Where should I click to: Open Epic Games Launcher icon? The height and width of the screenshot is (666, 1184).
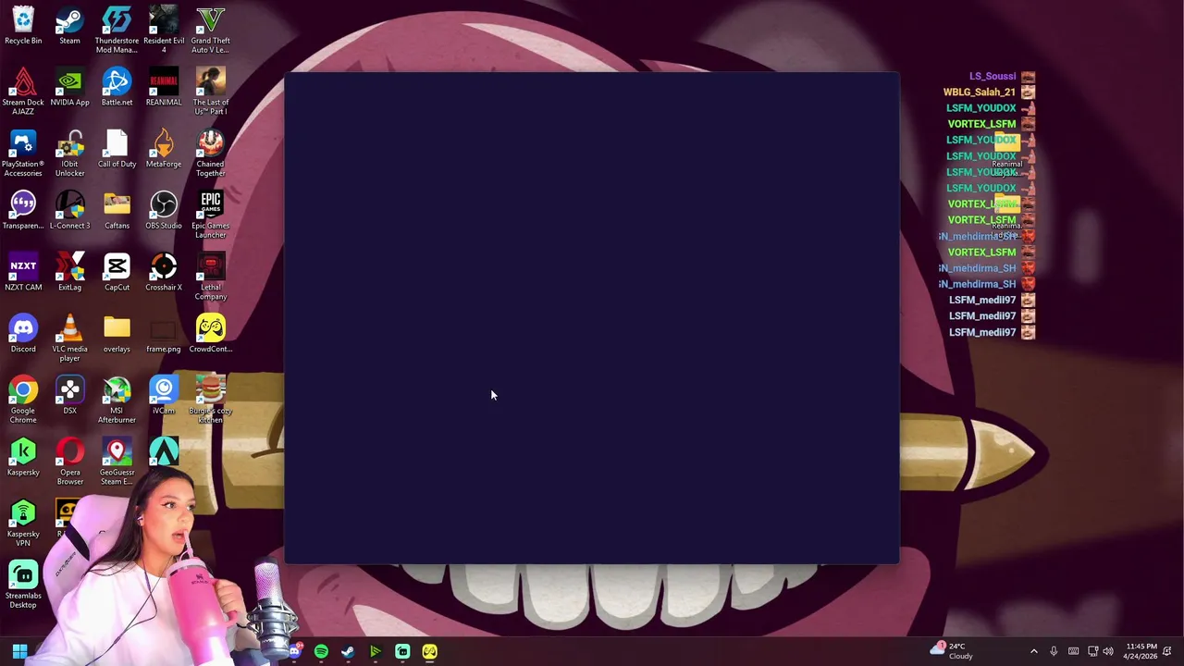210,216
